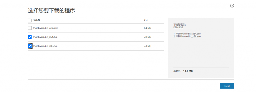The height and width of the screenshot is (92, 256).
Task: Select item 2 in the 下载列表 panel
Action: coord(187,36)
